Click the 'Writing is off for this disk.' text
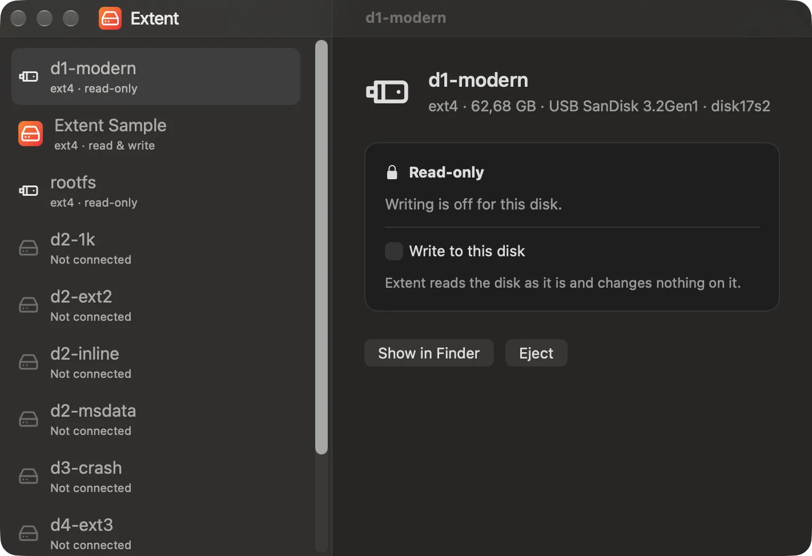This screenshot has width=812, height=556. 473,204
